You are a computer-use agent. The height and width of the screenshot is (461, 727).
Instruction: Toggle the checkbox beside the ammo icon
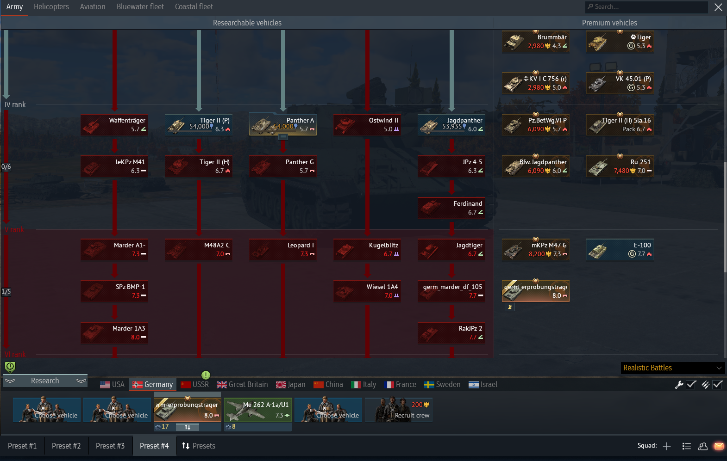(x=717, y=385)
